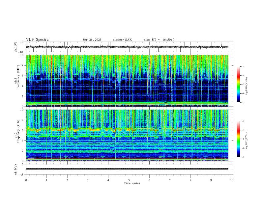Click time axis tick label "4"
The image size is (261, 202).
coord(108,180)
